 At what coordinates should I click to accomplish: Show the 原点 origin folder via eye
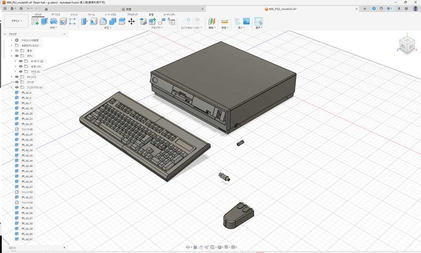click(x=17, y=51)
